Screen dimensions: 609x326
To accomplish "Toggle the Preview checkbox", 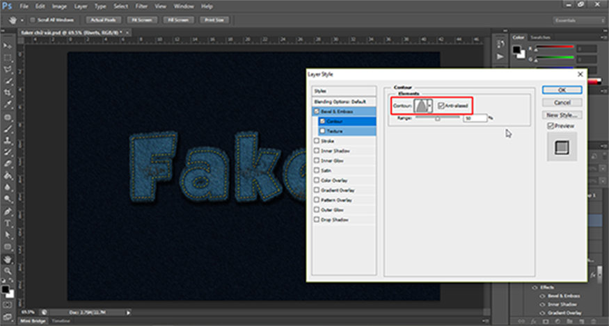I will 551,126.
